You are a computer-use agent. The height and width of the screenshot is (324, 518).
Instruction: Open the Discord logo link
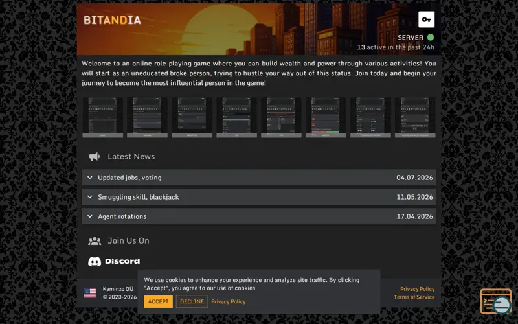point(114,262)
